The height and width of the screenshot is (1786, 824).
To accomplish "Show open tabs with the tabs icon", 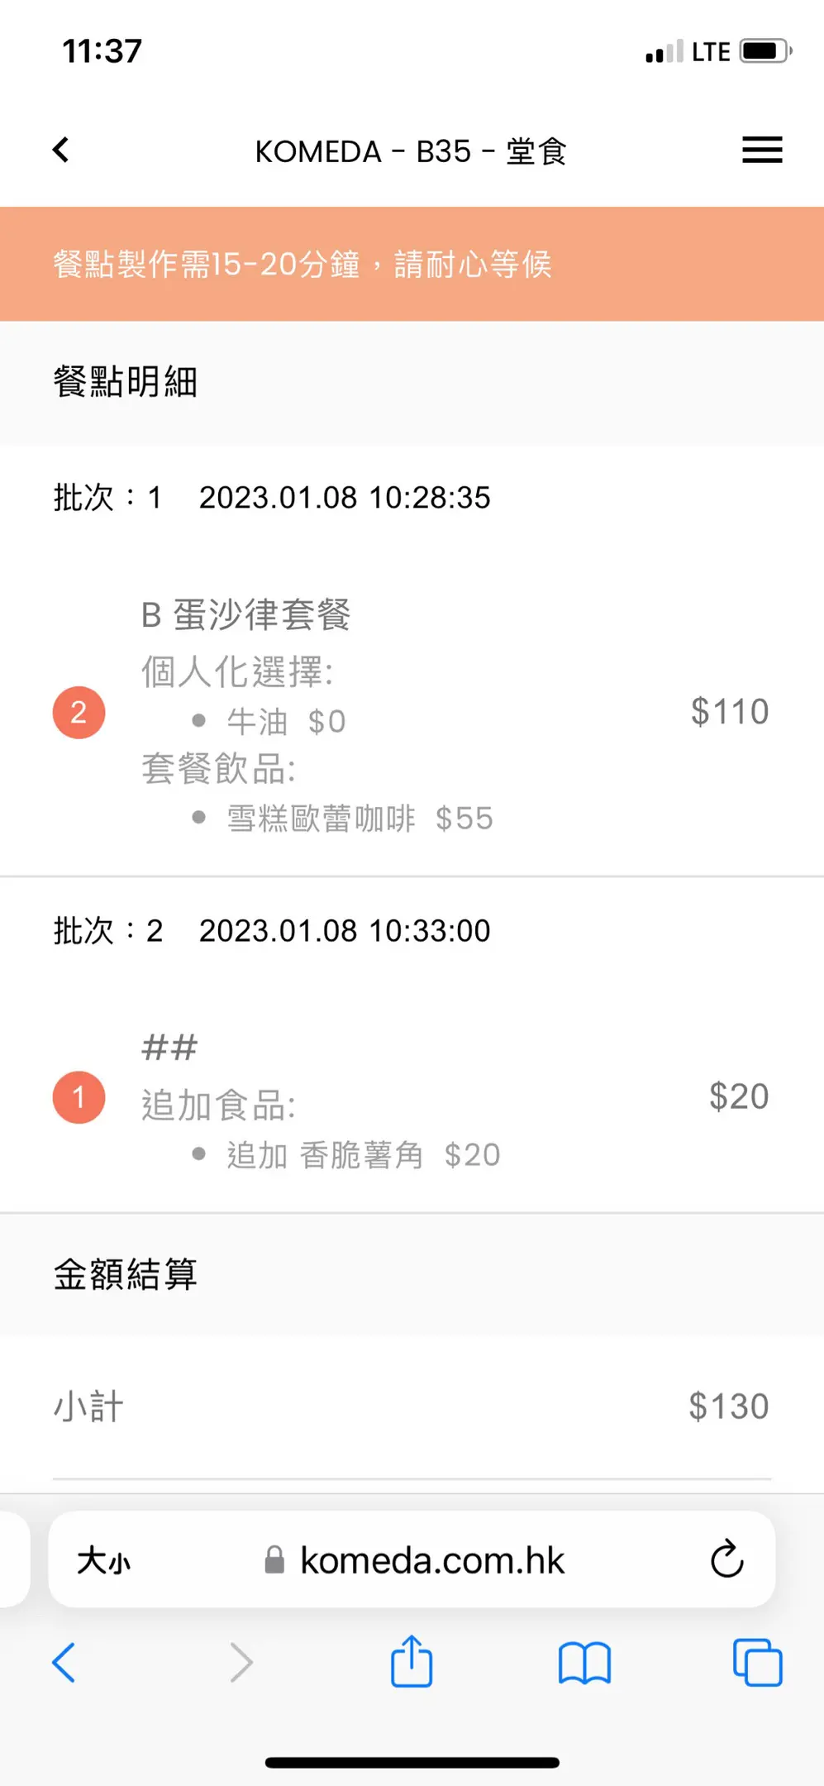I will [757, 1663].
